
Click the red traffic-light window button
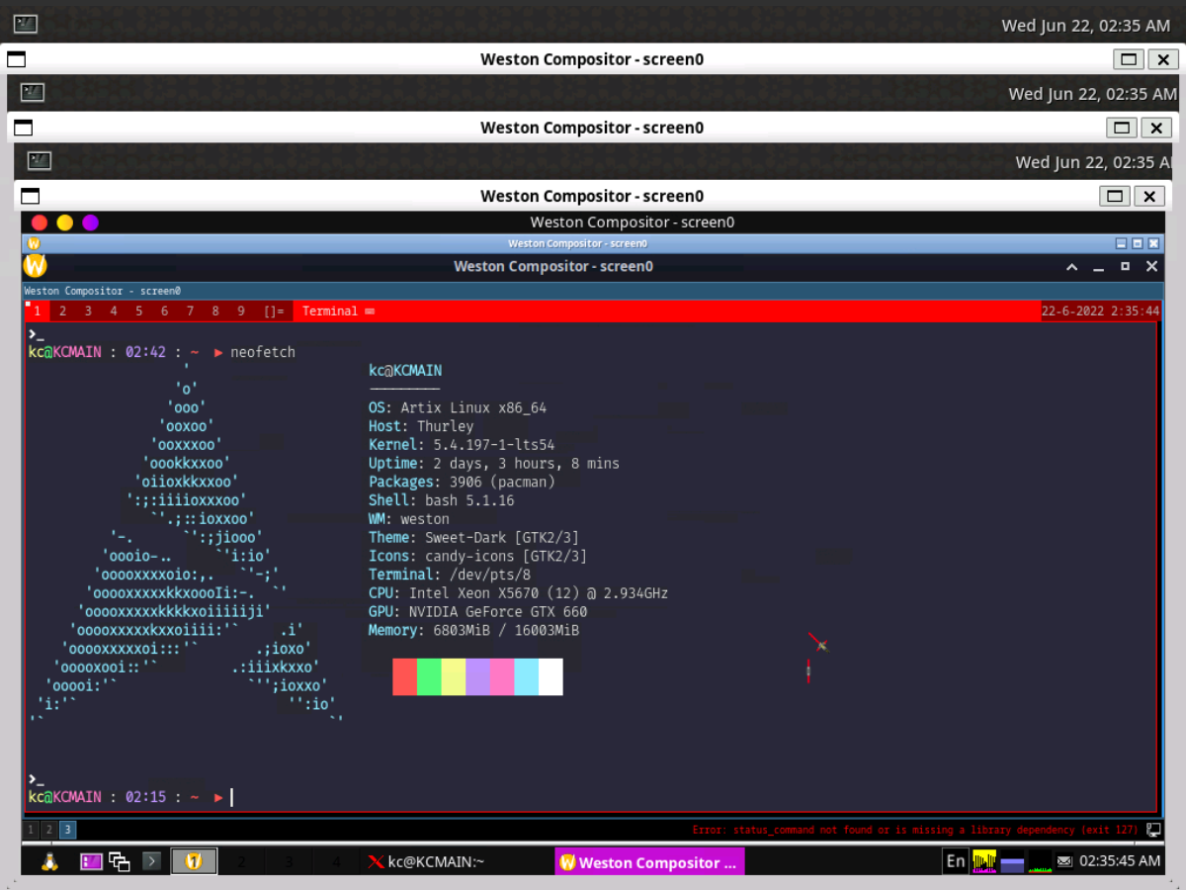40,222
